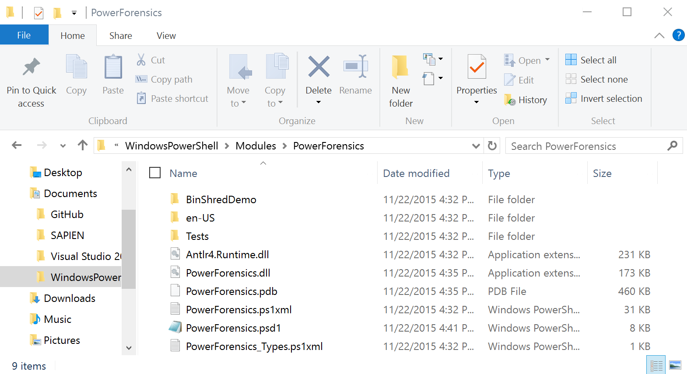The width and height of the screenshot is (687, 374).
Task: Expand the address bar history dropdown
Action: tap(476, 146)
